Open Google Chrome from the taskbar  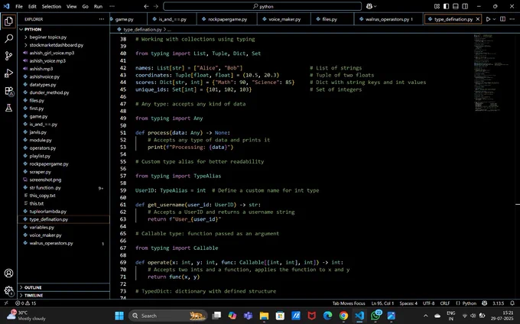(x=343, y=316)
